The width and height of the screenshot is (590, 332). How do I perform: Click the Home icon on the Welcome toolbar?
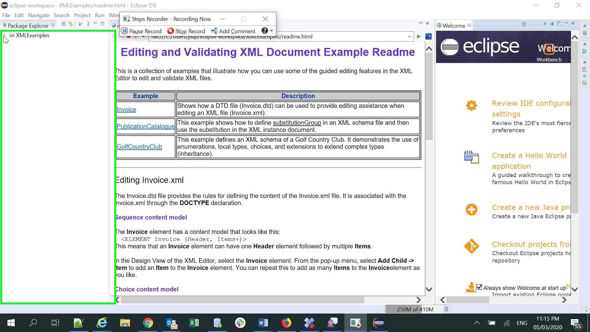click(523, 24)
